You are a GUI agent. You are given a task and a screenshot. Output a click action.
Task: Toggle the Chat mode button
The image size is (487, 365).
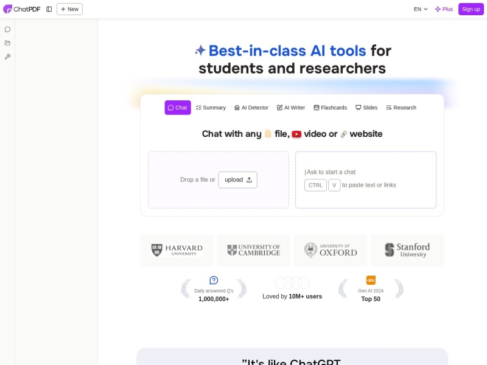(177, 108)
